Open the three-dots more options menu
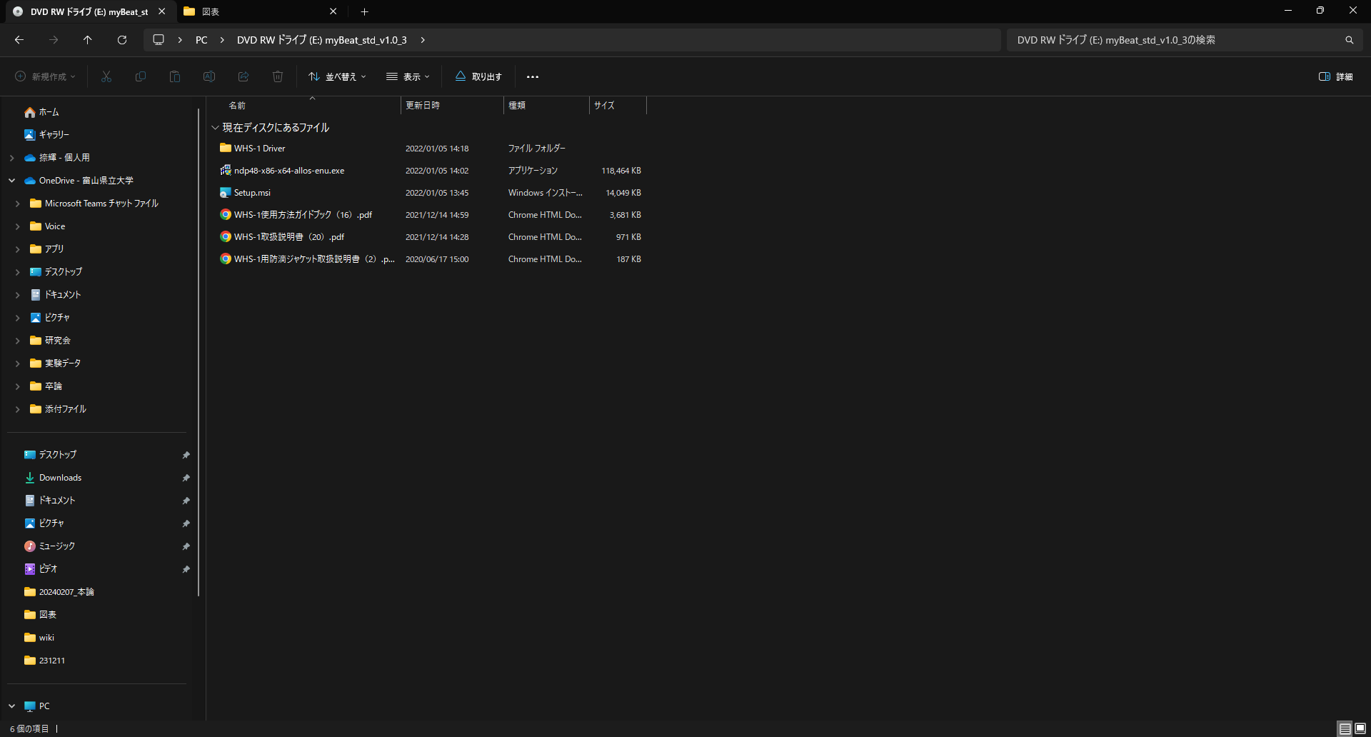 click(x=533, y=76)
